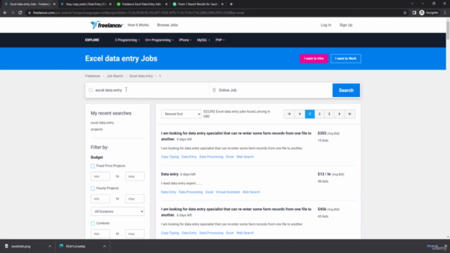Go to previous results page arrow
This screenshot has width=450, height=253.
pyautogui.click(x=300, y=114)
